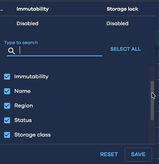Image resolution: width=159 pixels, height=164 pixels.
Task: Click the Disabled value under Storage lock
Action: [x=118, y=24]
